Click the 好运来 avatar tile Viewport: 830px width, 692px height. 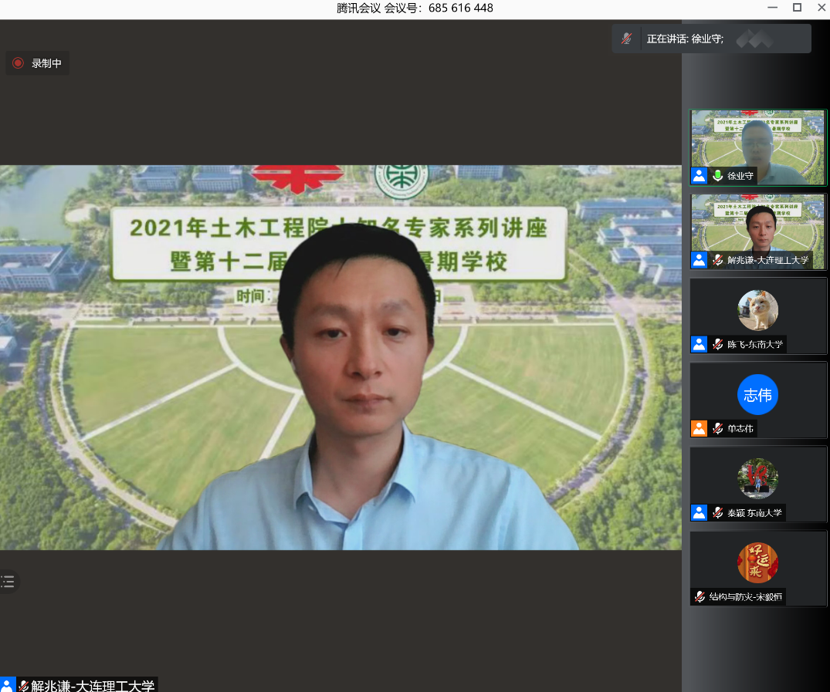coord(758,562)
